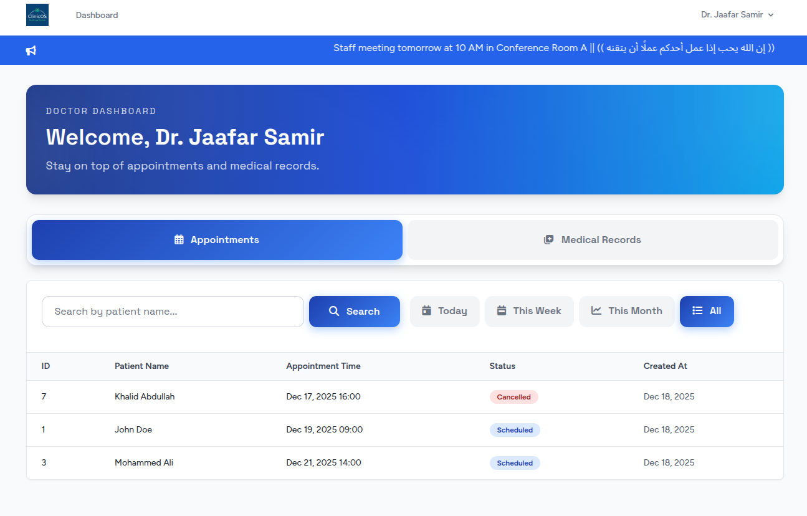The height and width of the screenshot is (516, 807).
Task: Click the ClinicOS logo icon
Action: pos(37,15)
